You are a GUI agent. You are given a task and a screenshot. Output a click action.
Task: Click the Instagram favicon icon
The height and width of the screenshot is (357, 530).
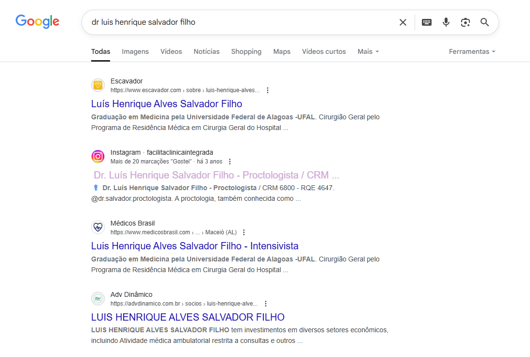click(98, 156)
